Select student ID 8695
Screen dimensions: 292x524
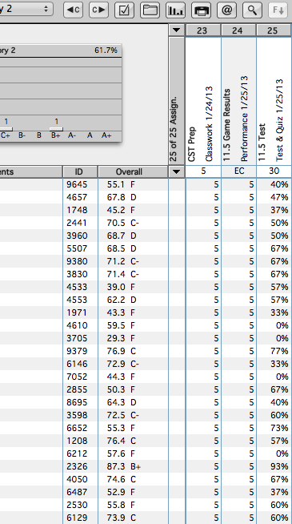[77, 402]
